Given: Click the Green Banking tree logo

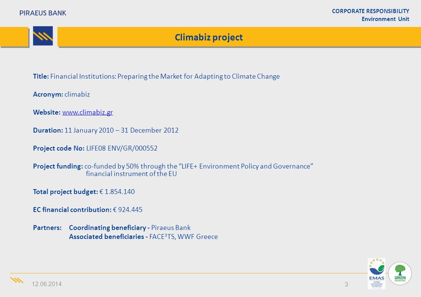Looking at the screenshot, I should point(400,273).
